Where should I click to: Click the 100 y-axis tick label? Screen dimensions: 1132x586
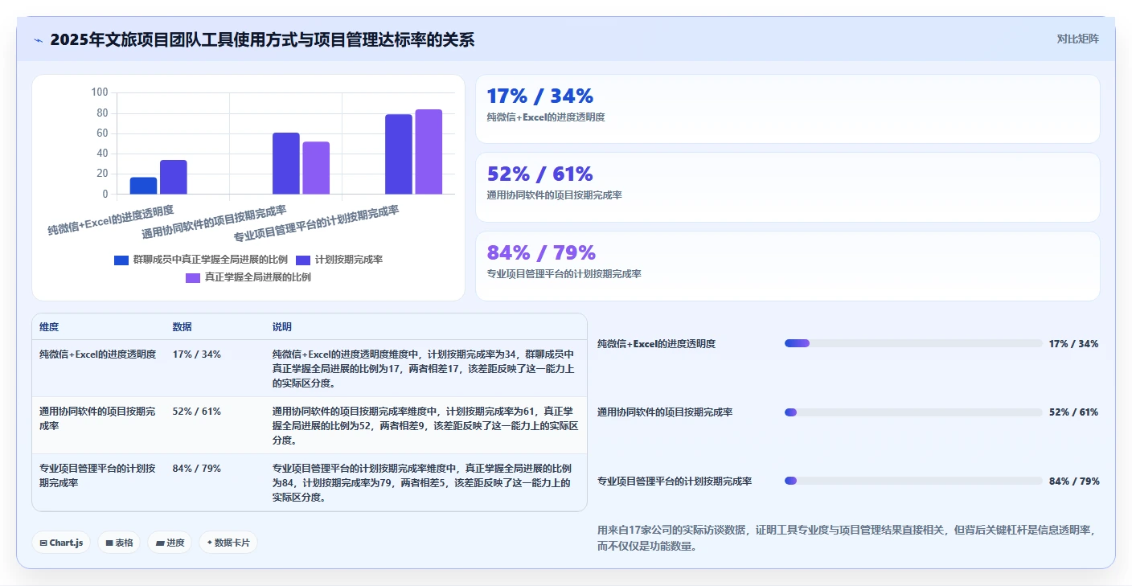tap(100, 92)
